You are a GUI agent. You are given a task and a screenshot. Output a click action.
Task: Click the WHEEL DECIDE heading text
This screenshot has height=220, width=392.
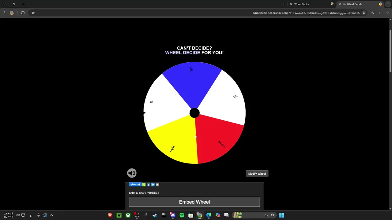click(x=183, y=53)
